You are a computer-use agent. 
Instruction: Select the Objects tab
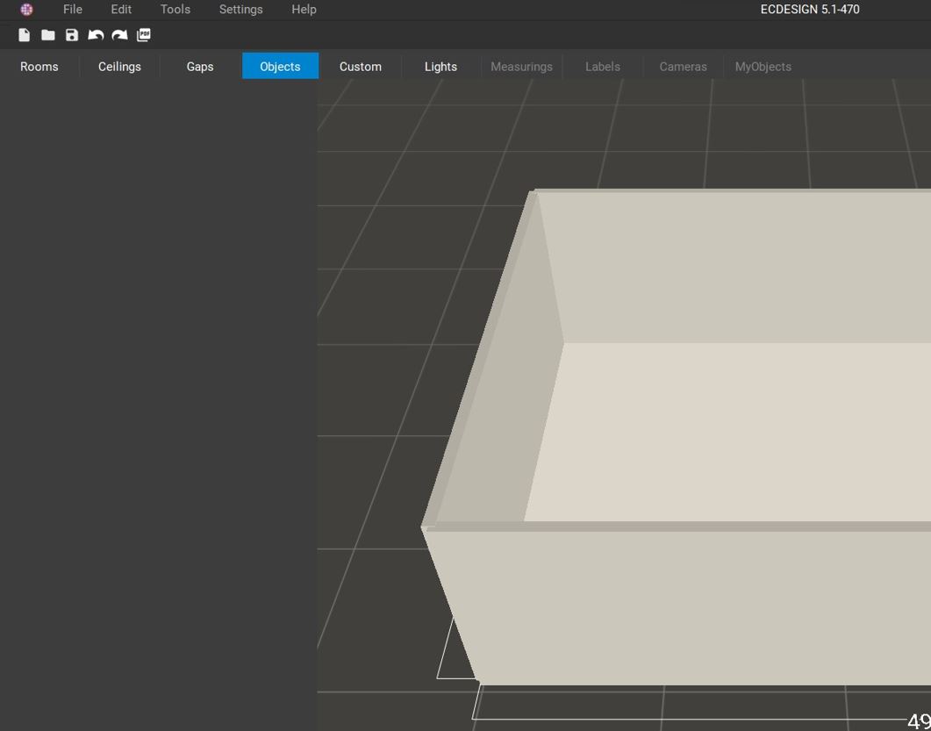tap(279, 66)
